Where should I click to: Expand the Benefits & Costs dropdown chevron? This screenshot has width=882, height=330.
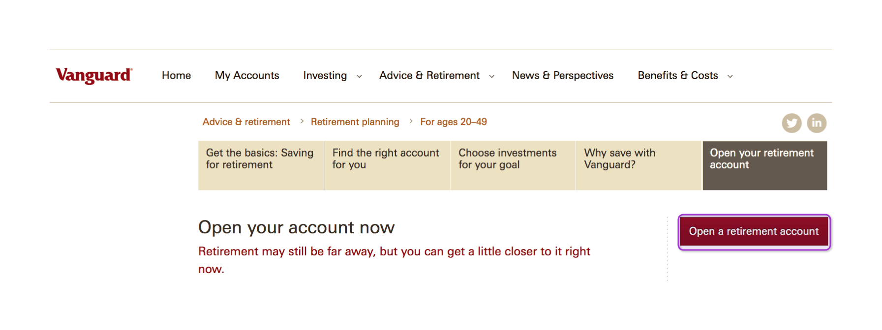pyautogui.click(x=730, y=76)
